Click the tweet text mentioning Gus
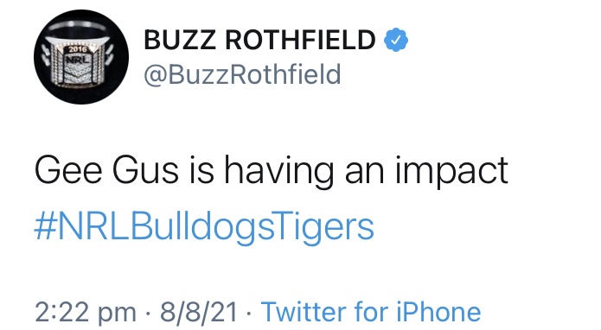This screenshot has width=601, height=330. click(x=271, y=171)
